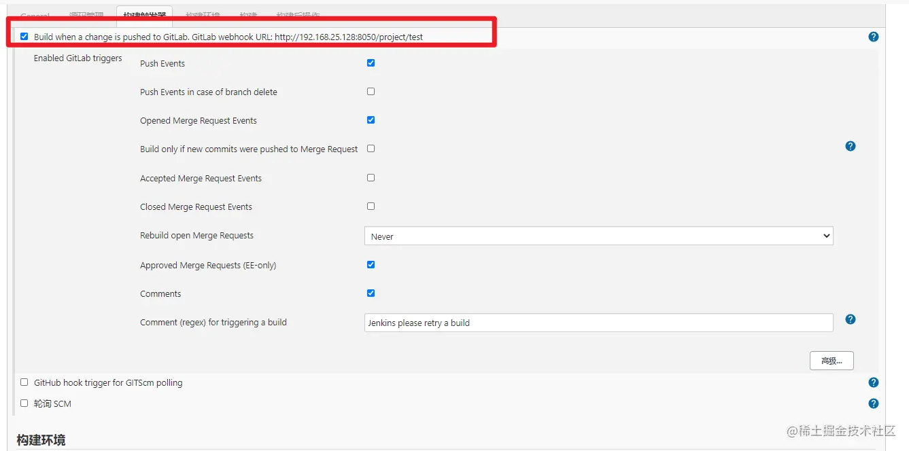Toggle Opened Merge Request Events checkbox
909x451 pixels.
(x=371, y=120)
